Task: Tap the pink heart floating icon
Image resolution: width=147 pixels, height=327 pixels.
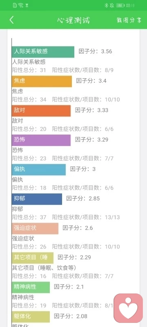Action: [x=128, y=308]
